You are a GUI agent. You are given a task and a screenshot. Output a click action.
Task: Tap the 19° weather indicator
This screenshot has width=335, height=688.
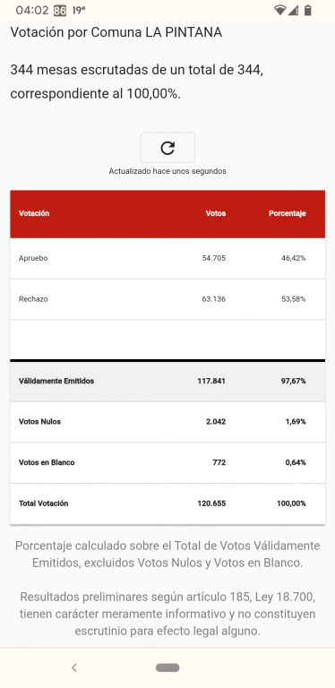tap(79, 11)
